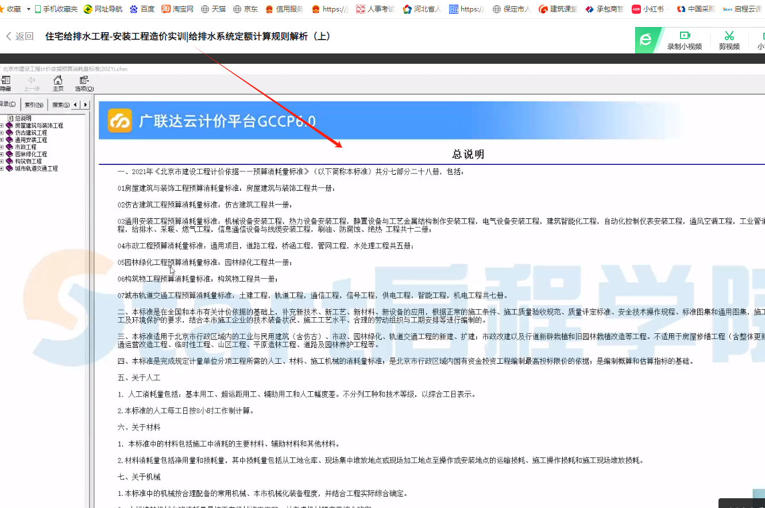Click the right tab-scroll arrow
This screenshot has height=508, width=765.
86,105
